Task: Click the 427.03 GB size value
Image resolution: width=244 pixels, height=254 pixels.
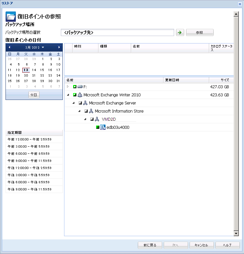Action: [x=219, y=87]
